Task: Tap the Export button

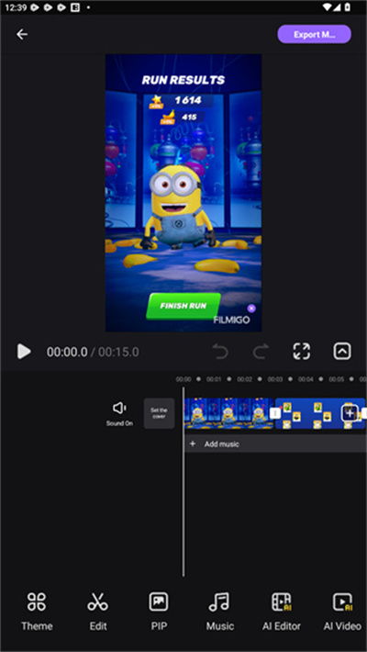Action: pos(314,35)
